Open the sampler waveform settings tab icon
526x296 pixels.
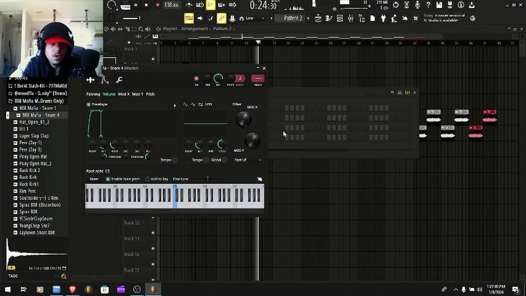click(x=91, y=80)
